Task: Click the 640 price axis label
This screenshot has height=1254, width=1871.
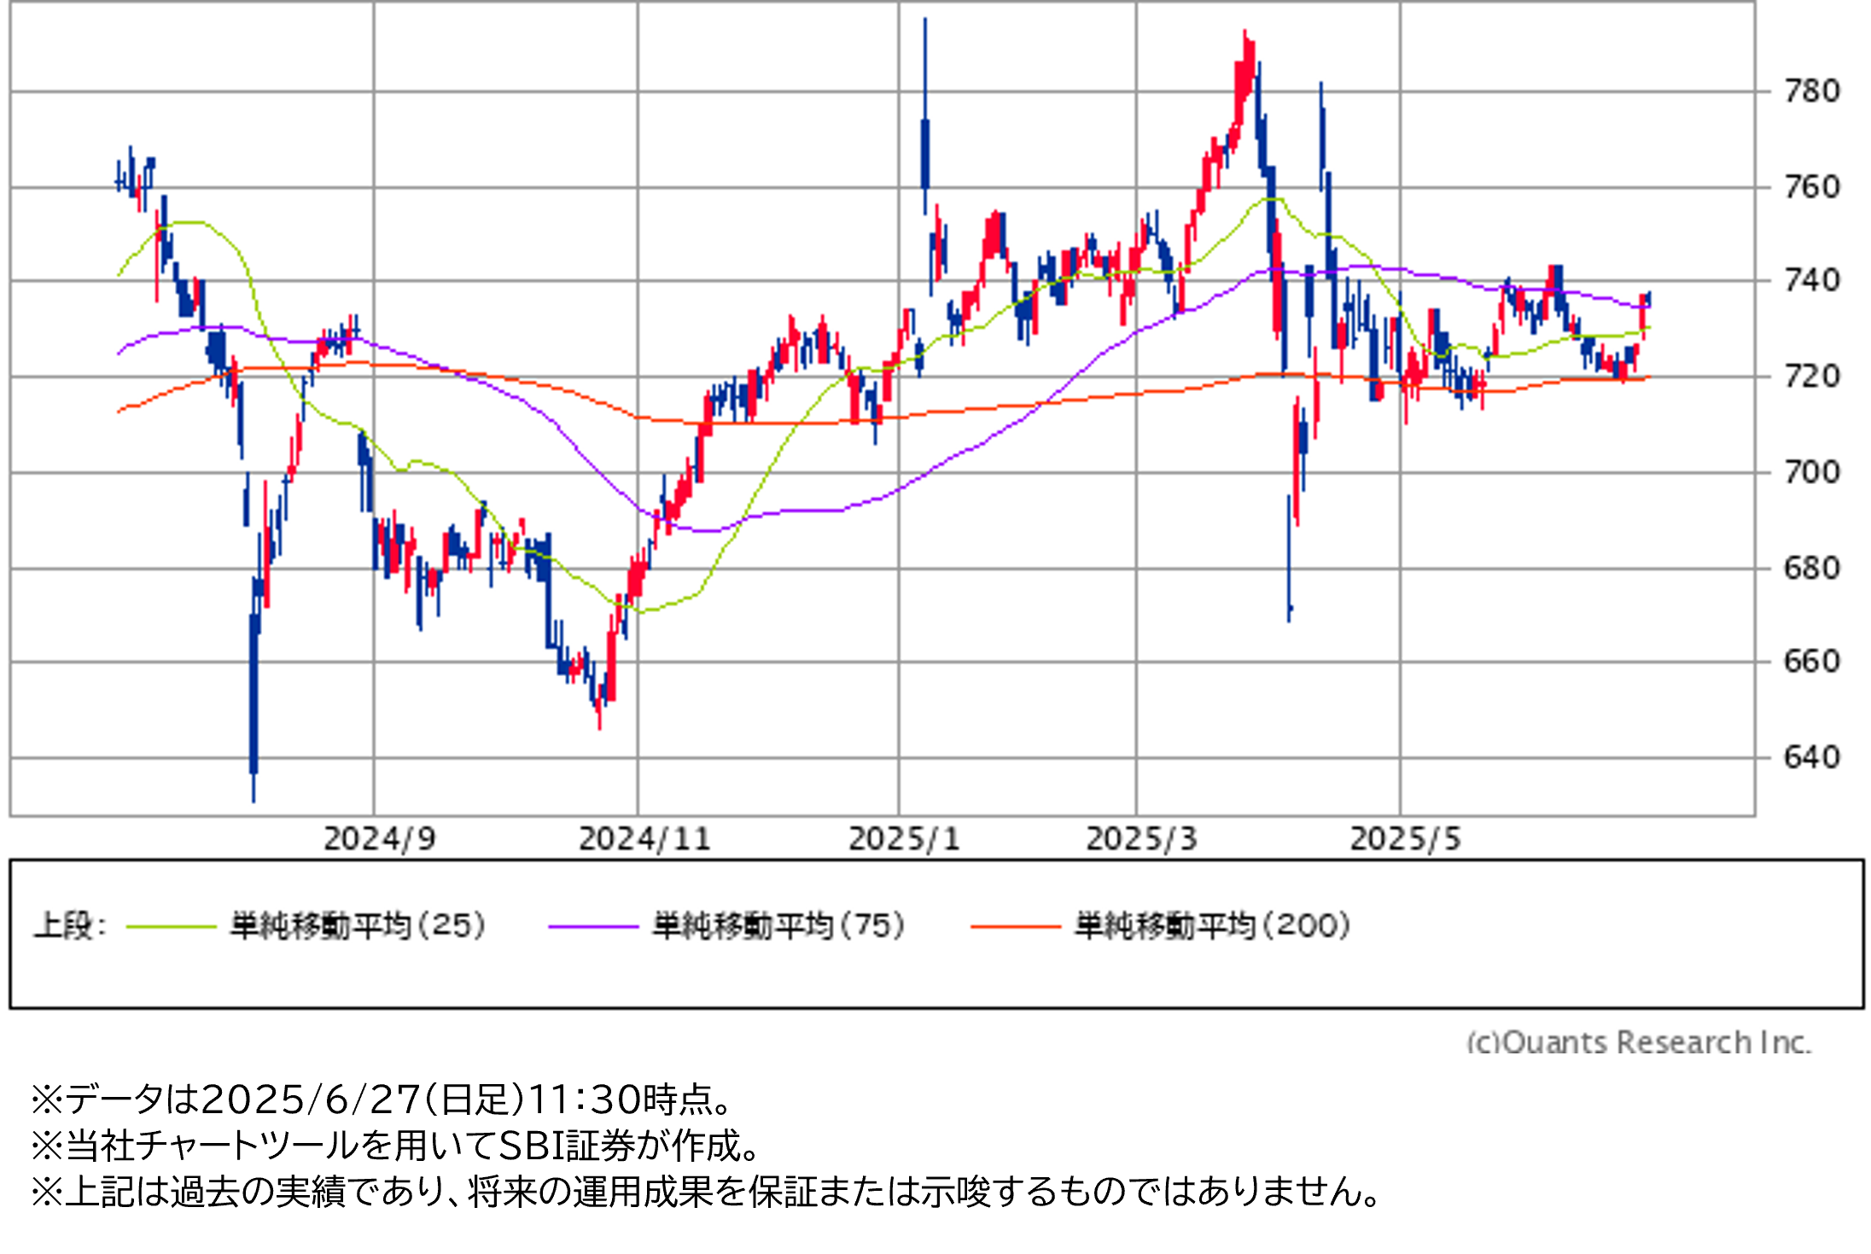Action: (1811, 757)
